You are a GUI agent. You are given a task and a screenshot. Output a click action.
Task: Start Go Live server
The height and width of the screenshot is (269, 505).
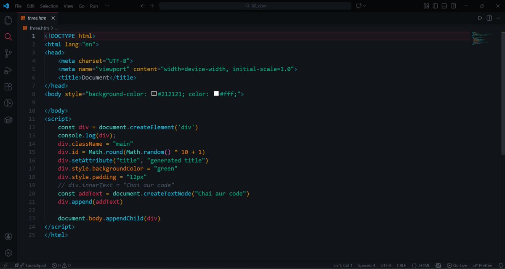pyautogui.click(x=457, y=266)
